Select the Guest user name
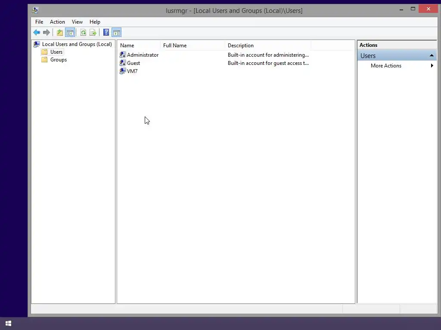The height and width of the screenshot is (330, 441). point(134,63)
